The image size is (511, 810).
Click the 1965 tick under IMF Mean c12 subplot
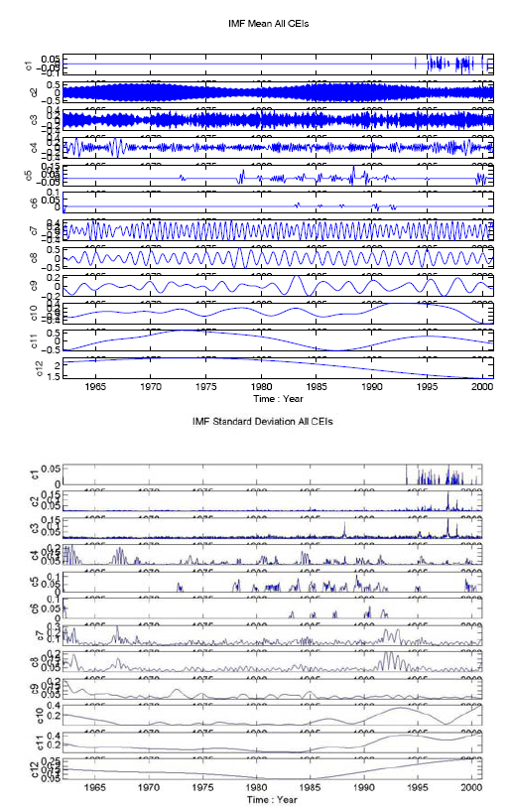(x=95, y=386)
